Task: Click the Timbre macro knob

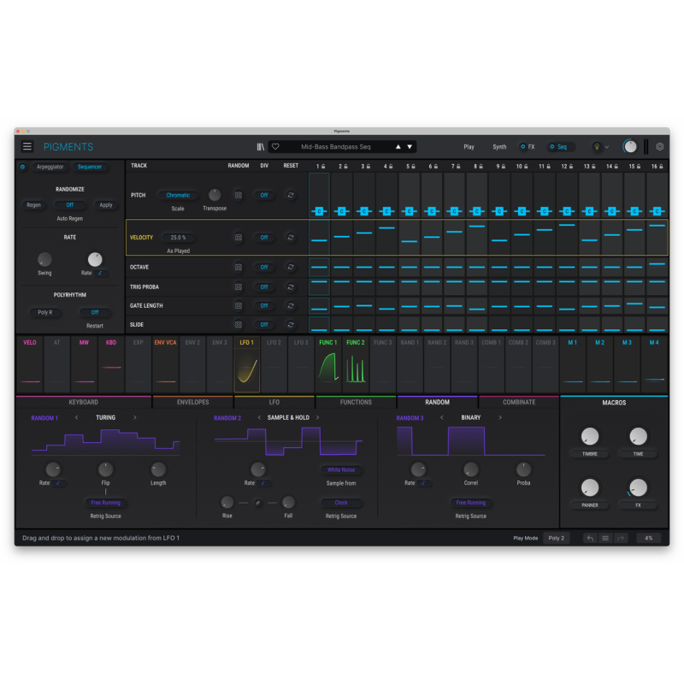Action: coord(590,436)
